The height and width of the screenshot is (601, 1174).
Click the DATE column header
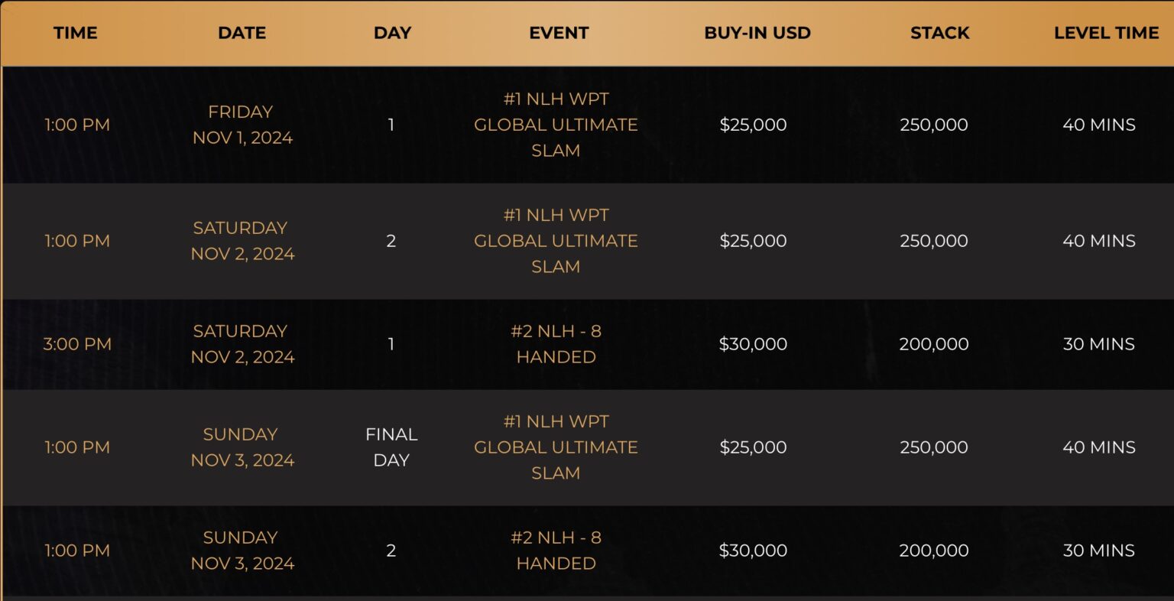click(x=242, y=33)
